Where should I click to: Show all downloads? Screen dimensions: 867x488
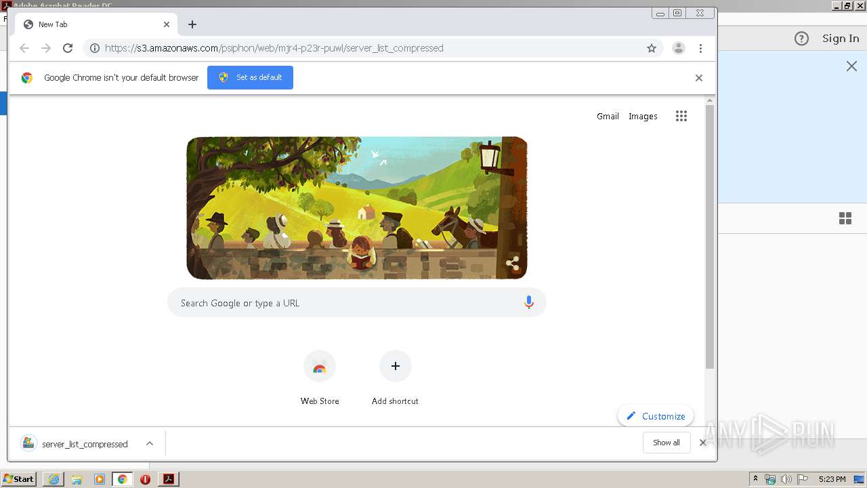(667, 443)
